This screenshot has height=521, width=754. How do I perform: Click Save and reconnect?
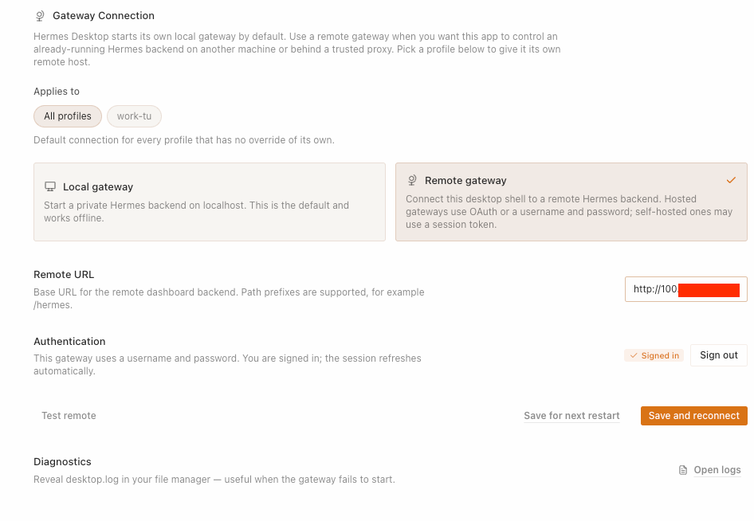click(x=694, y=416)
